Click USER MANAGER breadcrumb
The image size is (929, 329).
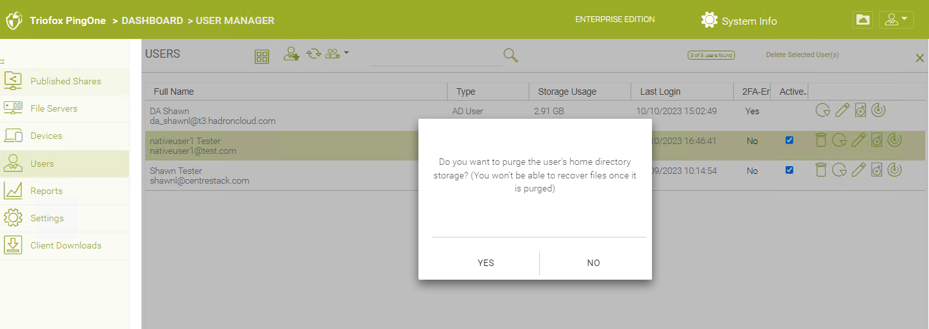coord(235,21)
